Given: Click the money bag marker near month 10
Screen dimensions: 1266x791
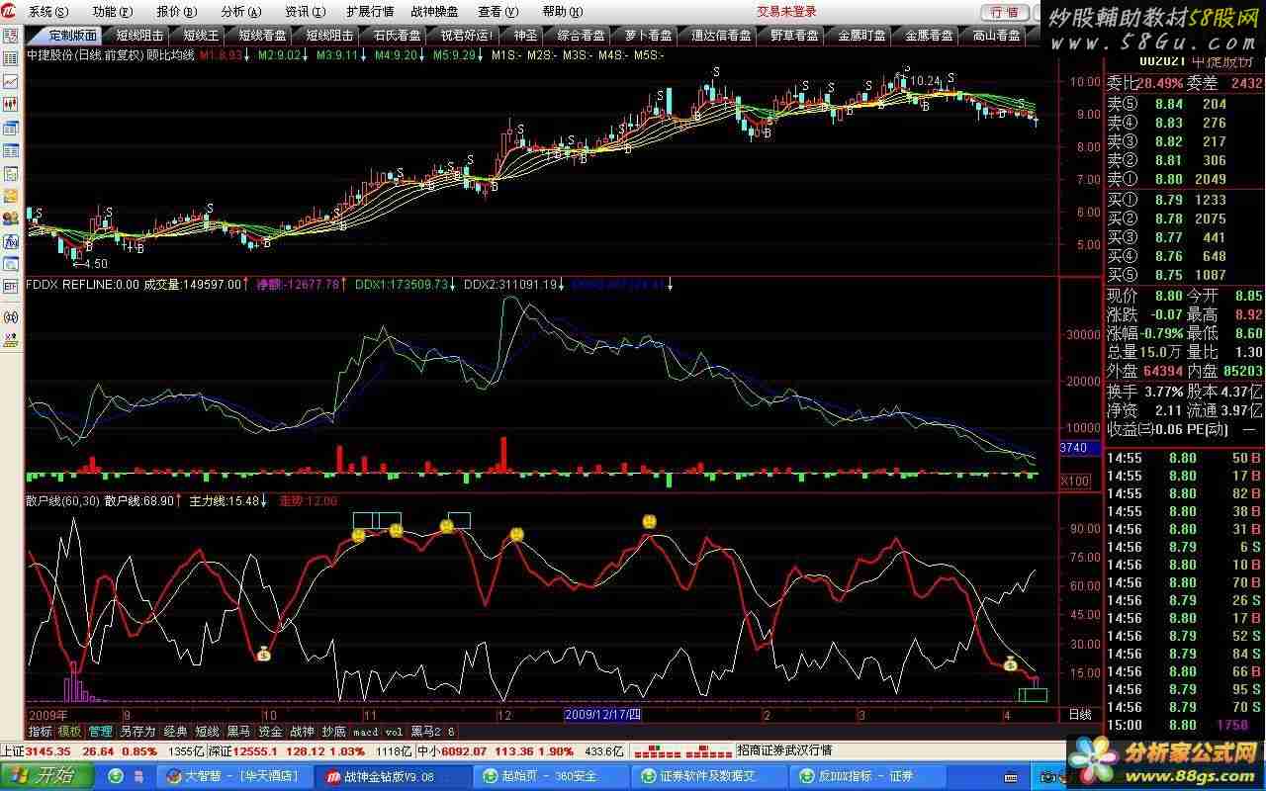Looking at the screenshot, I should [264, 653].
